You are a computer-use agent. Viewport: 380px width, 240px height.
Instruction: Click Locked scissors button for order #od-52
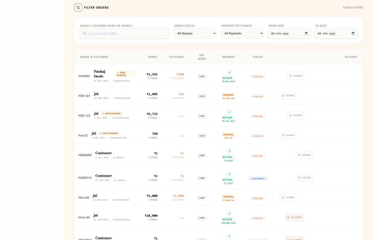pos(288,135)
